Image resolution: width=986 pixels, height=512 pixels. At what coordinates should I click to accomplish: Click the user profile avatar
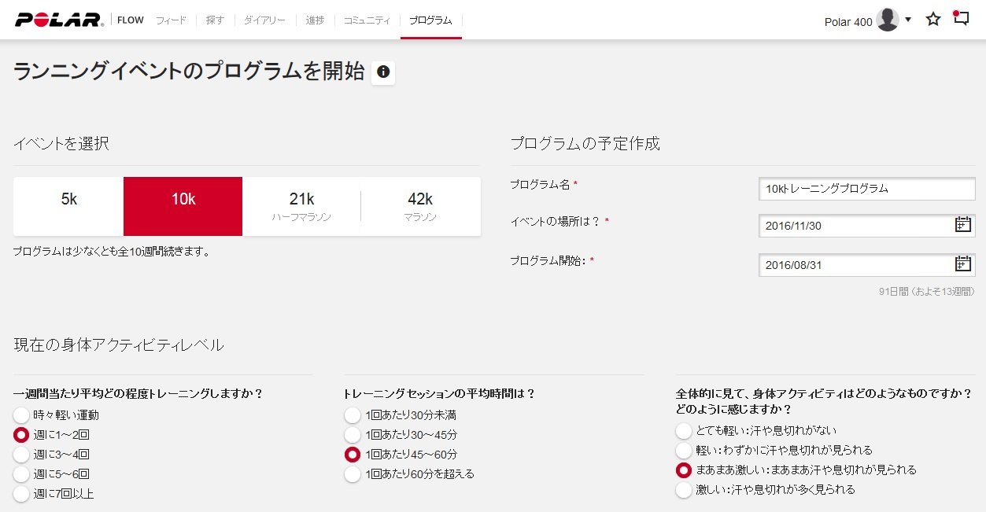click(888, 20)
